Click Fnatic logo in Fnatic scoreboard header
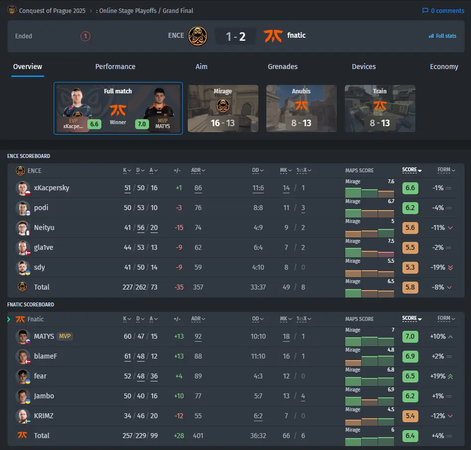The height and width of the screenshot is (450, 471). coord(20,319)
